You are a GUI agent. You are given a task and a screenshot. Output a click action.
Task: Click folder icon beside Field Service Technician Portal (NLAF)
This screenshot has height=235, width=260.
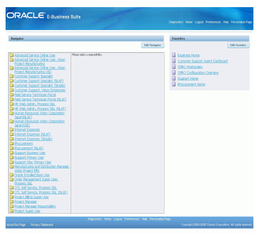[x=12, y=99]
